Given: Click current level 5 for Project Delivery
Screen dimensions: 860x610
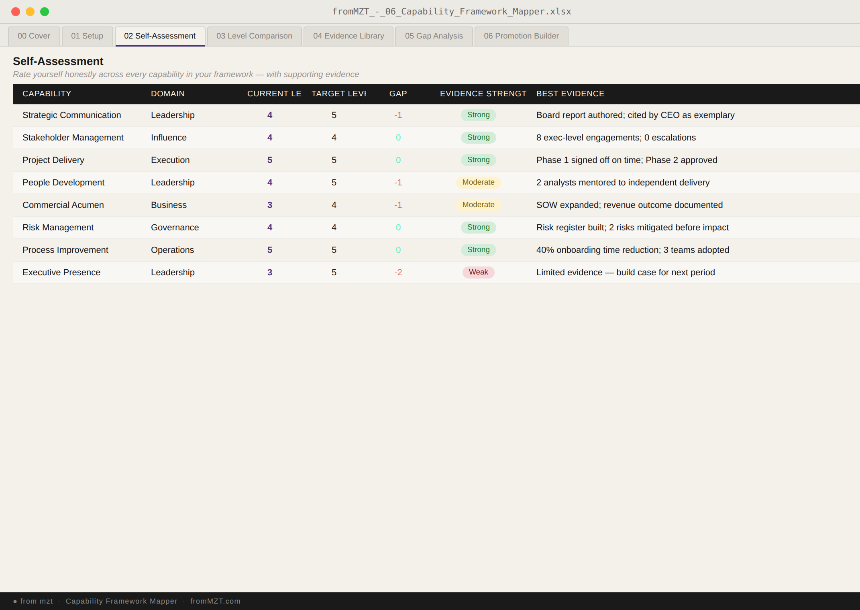Looking at the screenshot, I should (270, 160).
